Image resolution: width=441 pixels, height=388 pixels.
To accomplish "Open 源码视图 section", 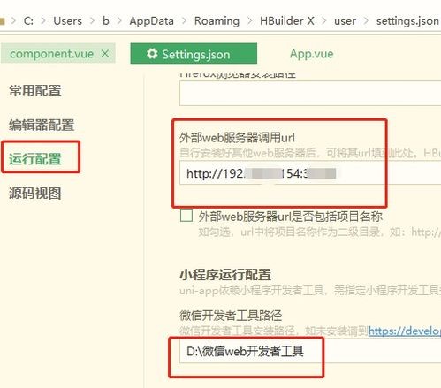I will [x=35, y=194].
